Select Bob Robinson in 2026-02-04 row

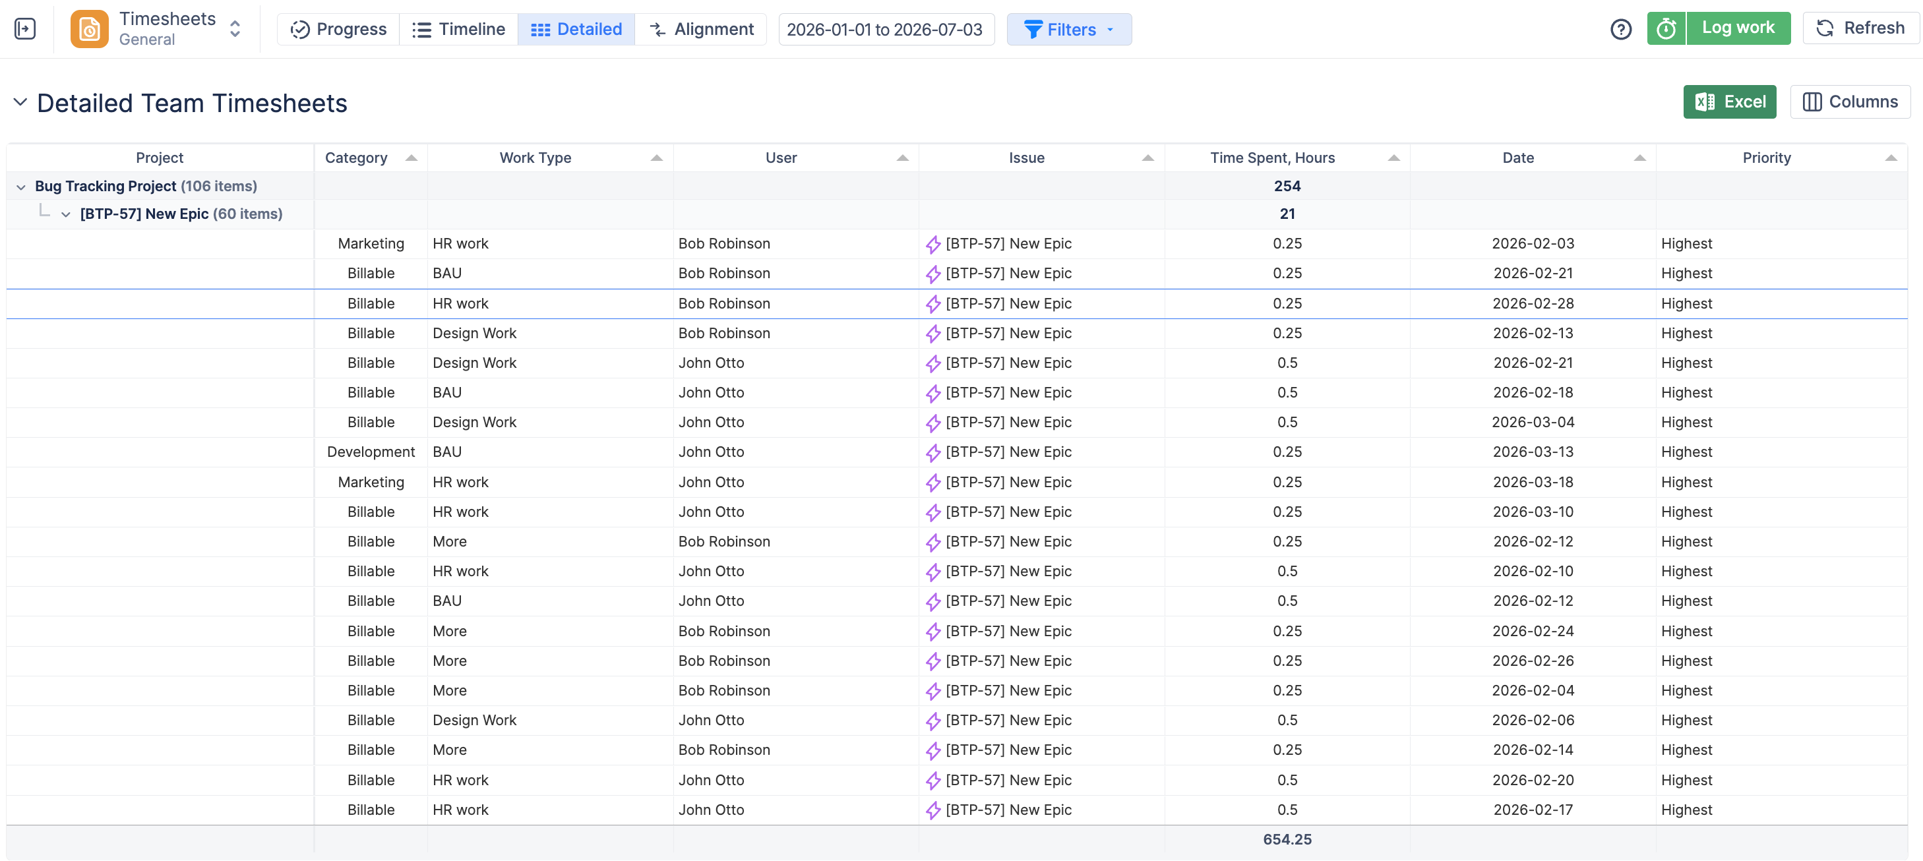click(724, 690)
